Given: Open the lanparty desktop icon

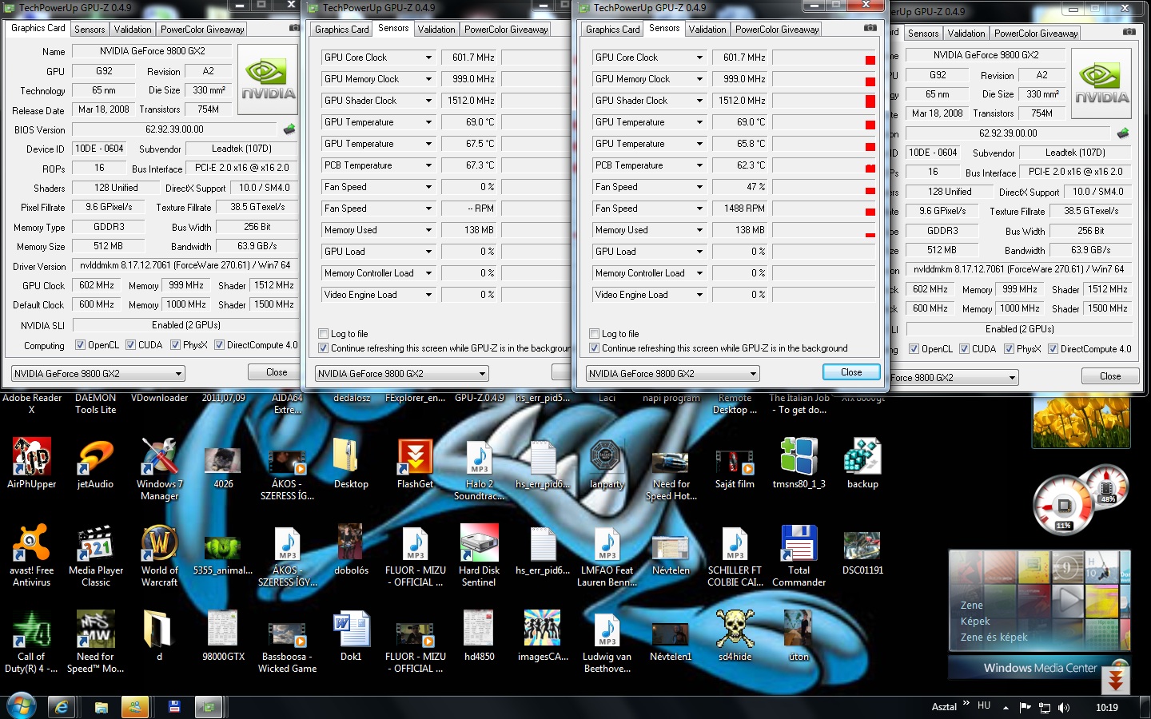Looking at the screenshot, I should coord(607,464).
